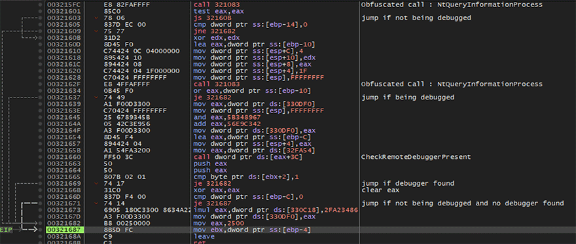Click comment ending 'no debugger found'

click(463, 203)
